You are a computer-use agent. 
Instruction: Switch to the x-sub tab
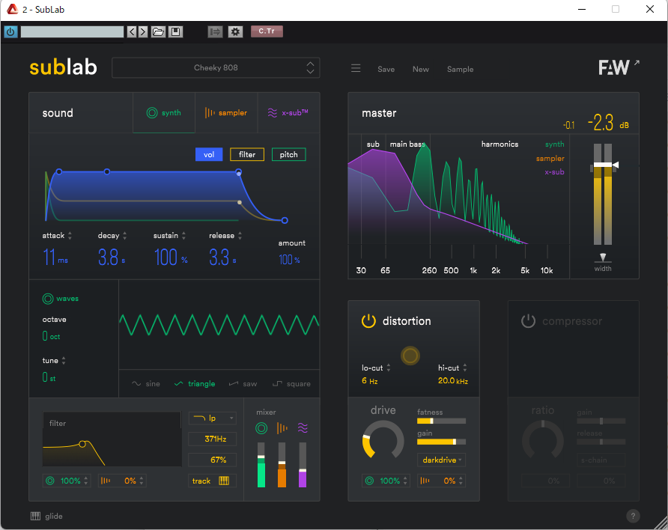288,113
